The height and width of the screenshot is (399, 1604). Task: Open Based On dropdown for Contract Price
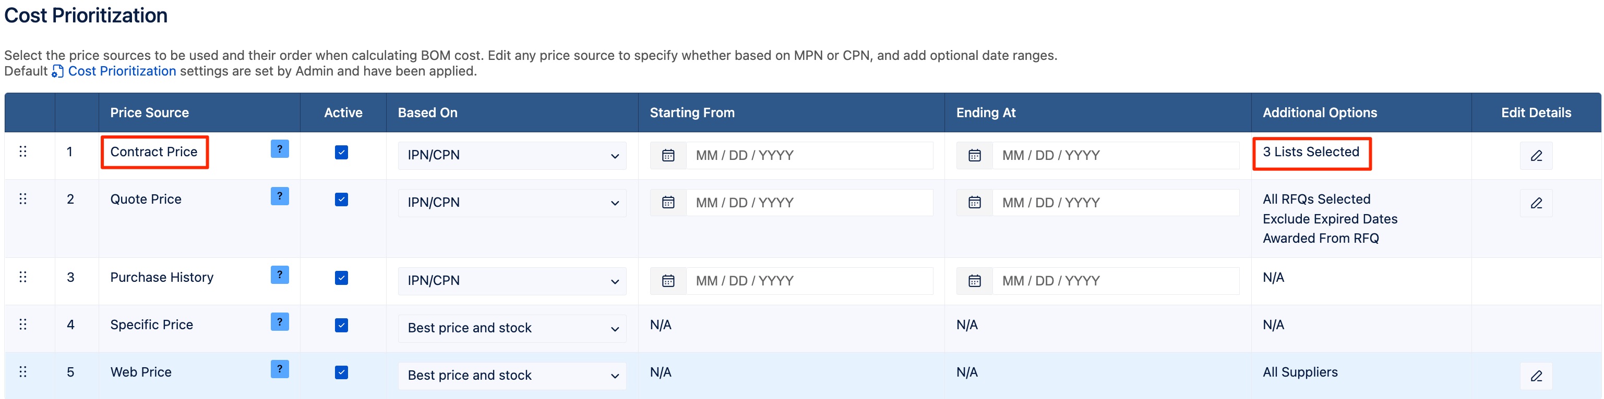[x=512, y=155]
